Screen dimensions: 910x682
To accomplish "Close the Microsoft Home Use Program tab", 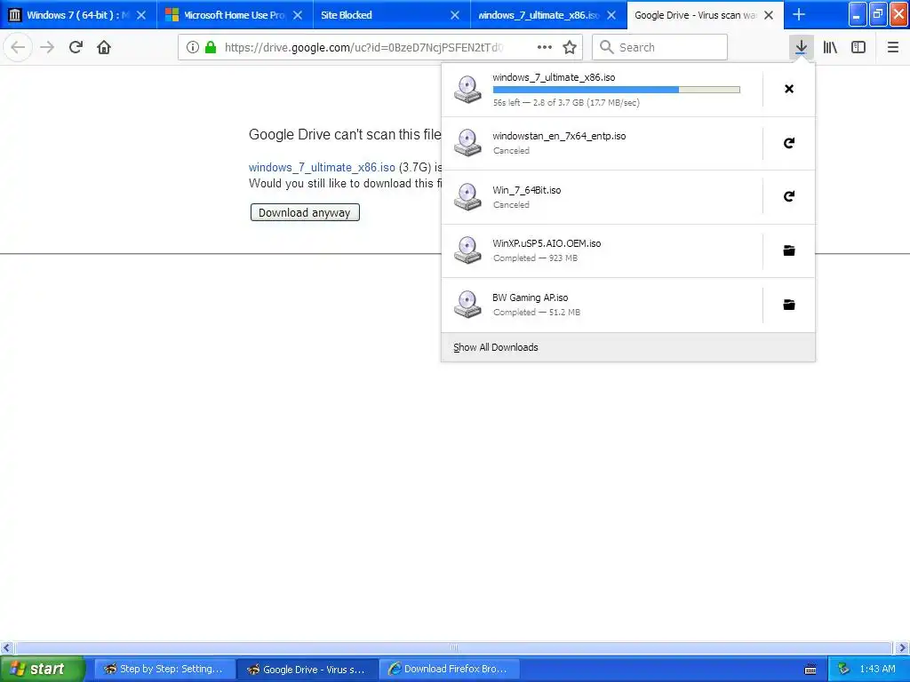I will click(298, 15).
